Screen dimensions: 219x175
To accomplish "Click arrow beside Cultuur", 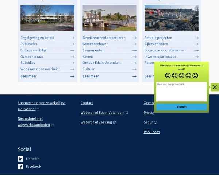I will coord(134,69).
